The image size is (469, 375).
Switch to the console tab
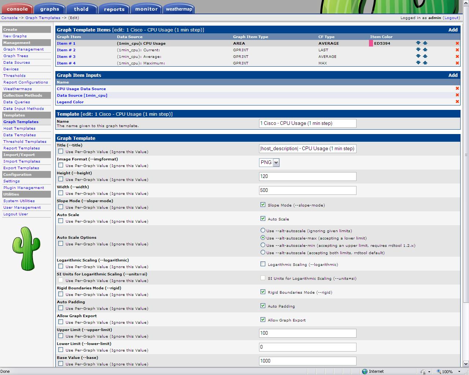[x=17, y=9]
